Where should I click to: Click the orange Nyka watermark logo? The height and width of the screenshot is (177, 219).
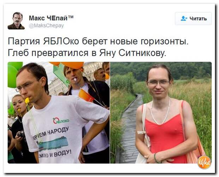tap(204, 162)
